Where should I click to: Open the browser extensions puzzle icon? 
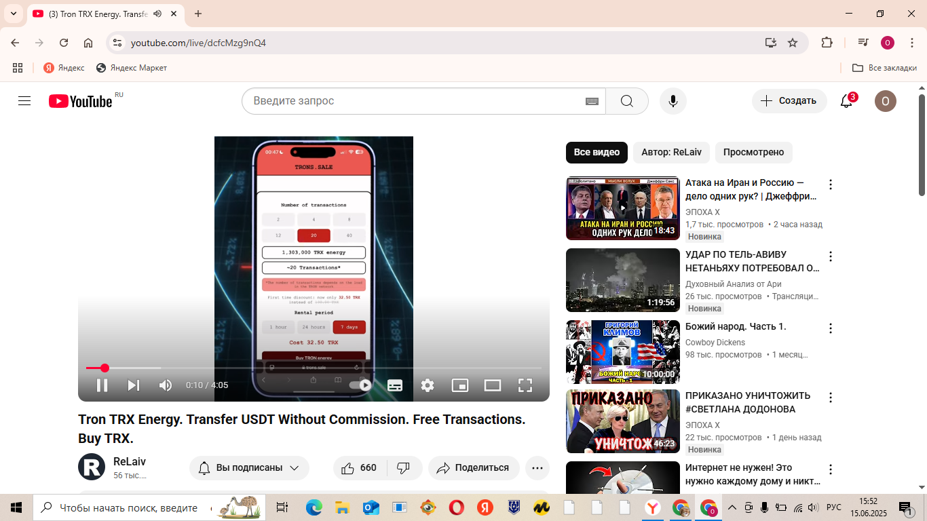[827, 43]
